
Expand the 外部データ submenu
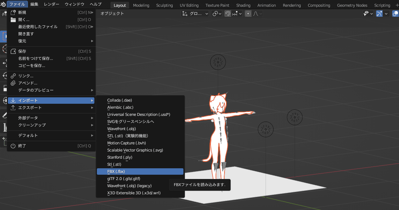point(51,118)
